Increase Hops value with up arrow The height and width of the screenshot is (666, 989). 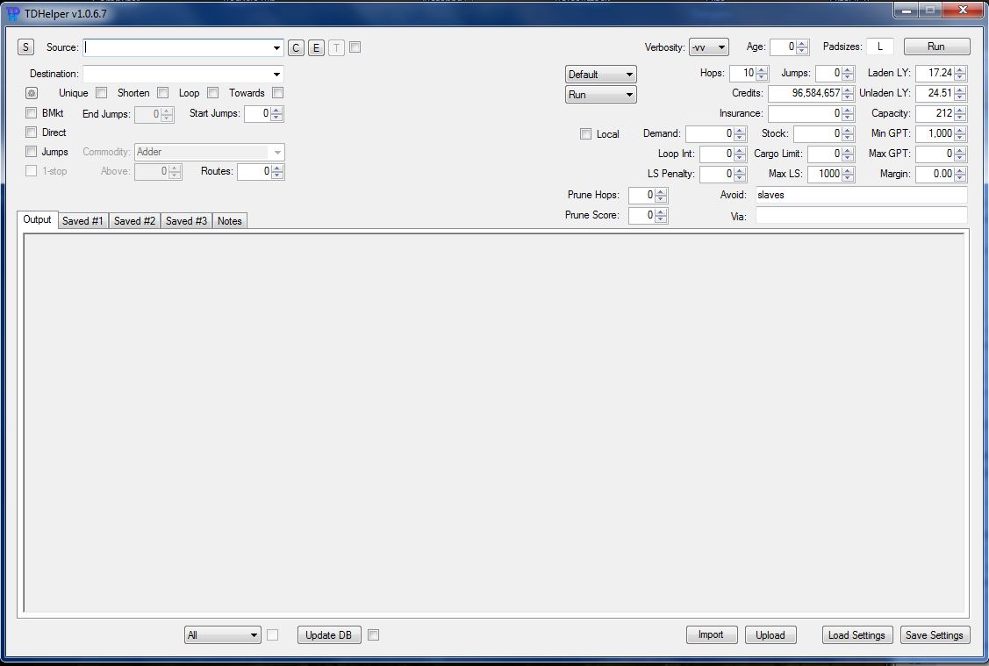point(762,70)
